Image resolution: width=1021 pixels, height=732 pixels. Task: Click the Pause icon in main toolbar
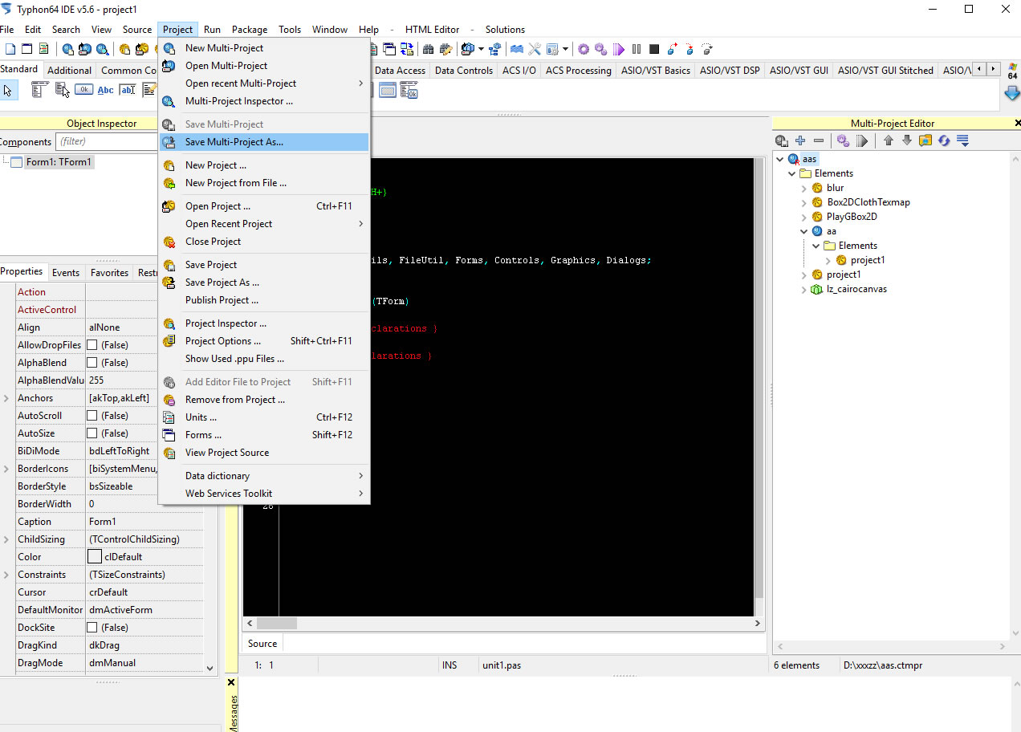[637, 50]
